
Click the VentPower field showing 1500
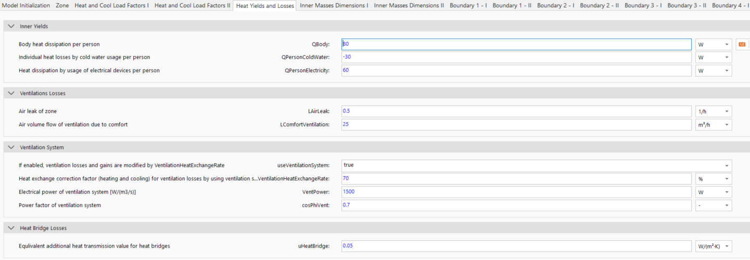tap(516, 192)
